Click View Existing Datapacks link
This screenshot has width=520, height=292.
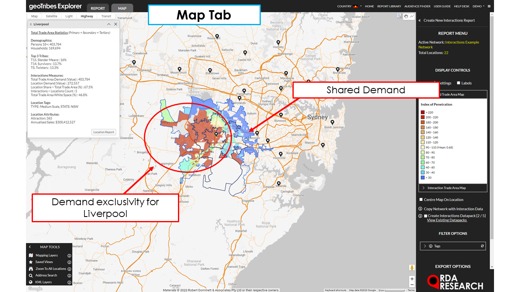coord(447,220)
